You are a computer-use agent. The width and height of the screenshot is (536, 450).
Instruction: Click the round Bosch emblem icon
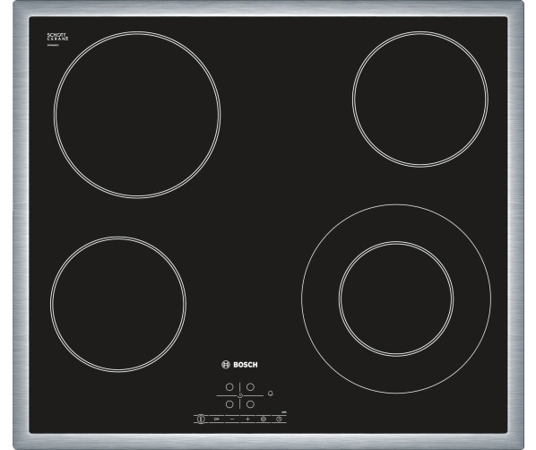[x=226, y=365]
